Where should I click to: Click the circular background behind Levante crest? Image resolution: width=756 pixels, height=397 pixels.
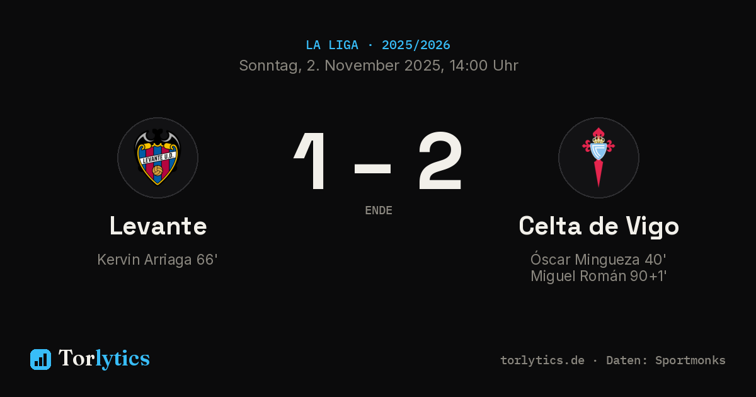[157, 158]
